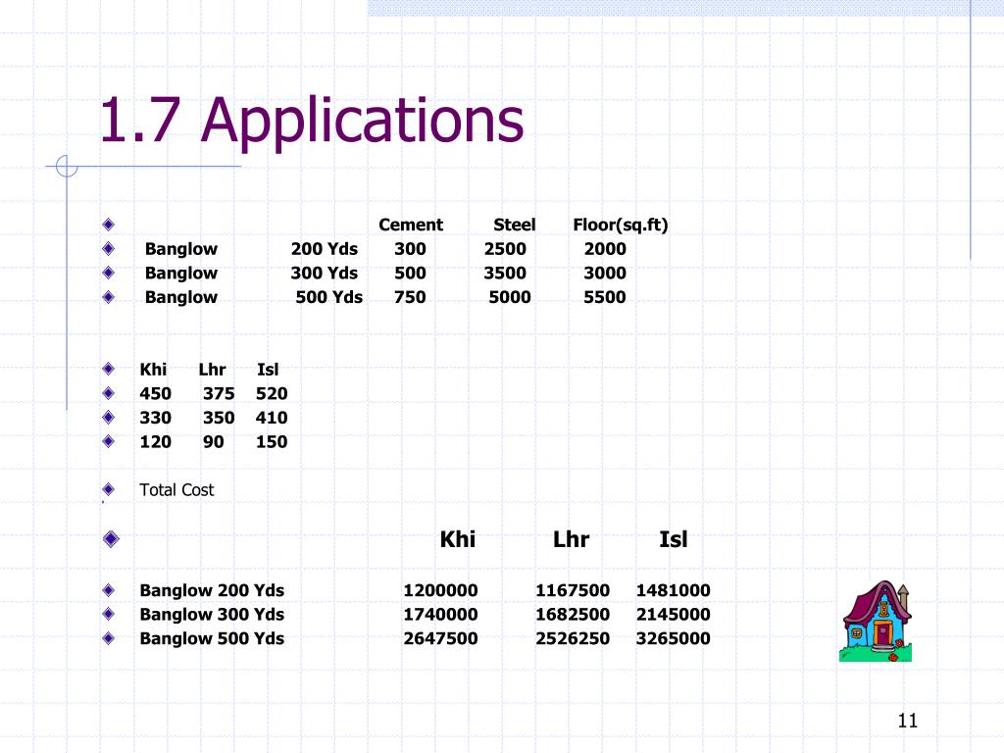Select the 'Total Cost' label
The width and height of the screenshot is (1004, 753).
(176, 490)
